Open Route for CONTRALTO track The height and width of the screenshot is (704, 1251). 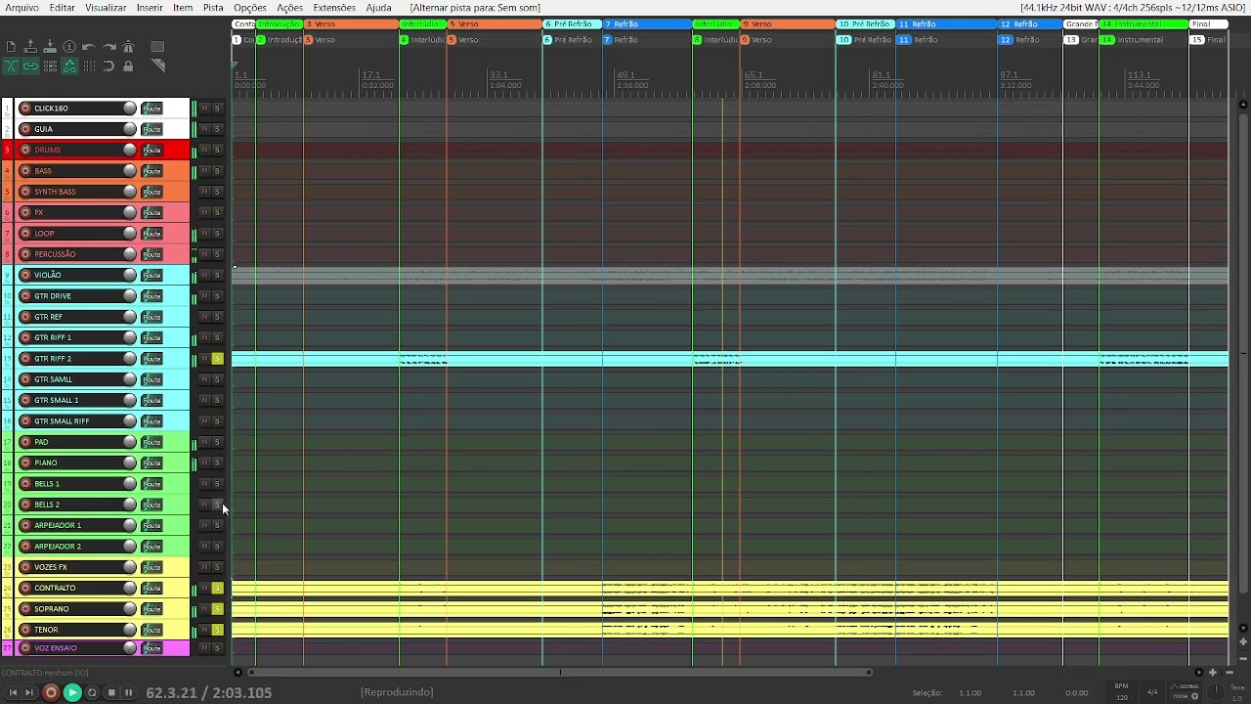click(x=151, y=588)
